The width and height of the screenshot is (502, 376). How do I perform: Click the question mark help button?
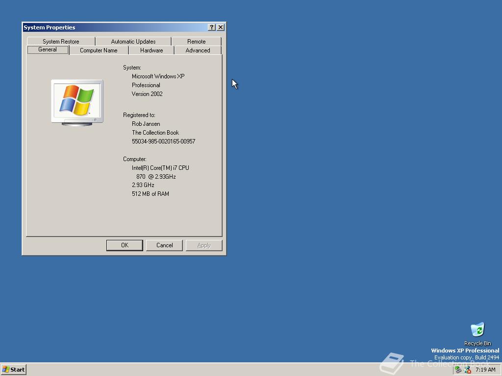212,27
